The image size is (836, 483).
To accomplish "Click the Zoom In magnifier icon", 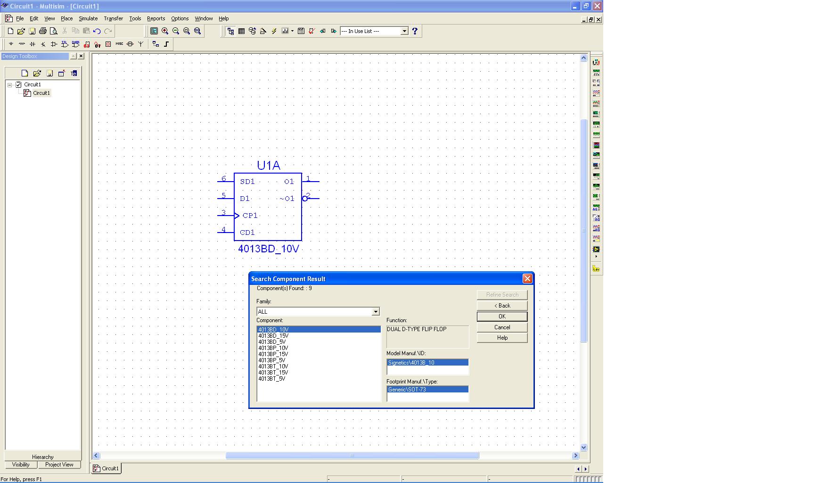I will (x=165, y=31).
